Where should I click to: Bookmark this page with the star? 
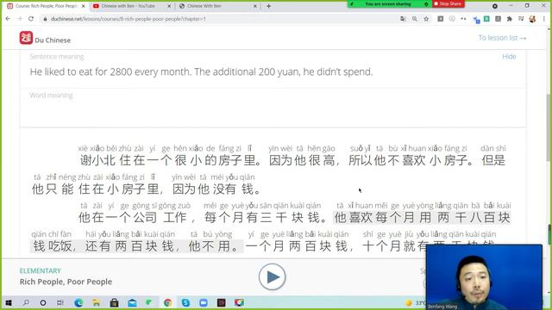pos(426,19)
